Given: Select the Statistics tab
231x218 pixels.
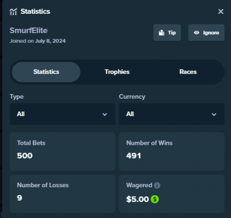Looking at the screenshot, I should tap(46, 72).
